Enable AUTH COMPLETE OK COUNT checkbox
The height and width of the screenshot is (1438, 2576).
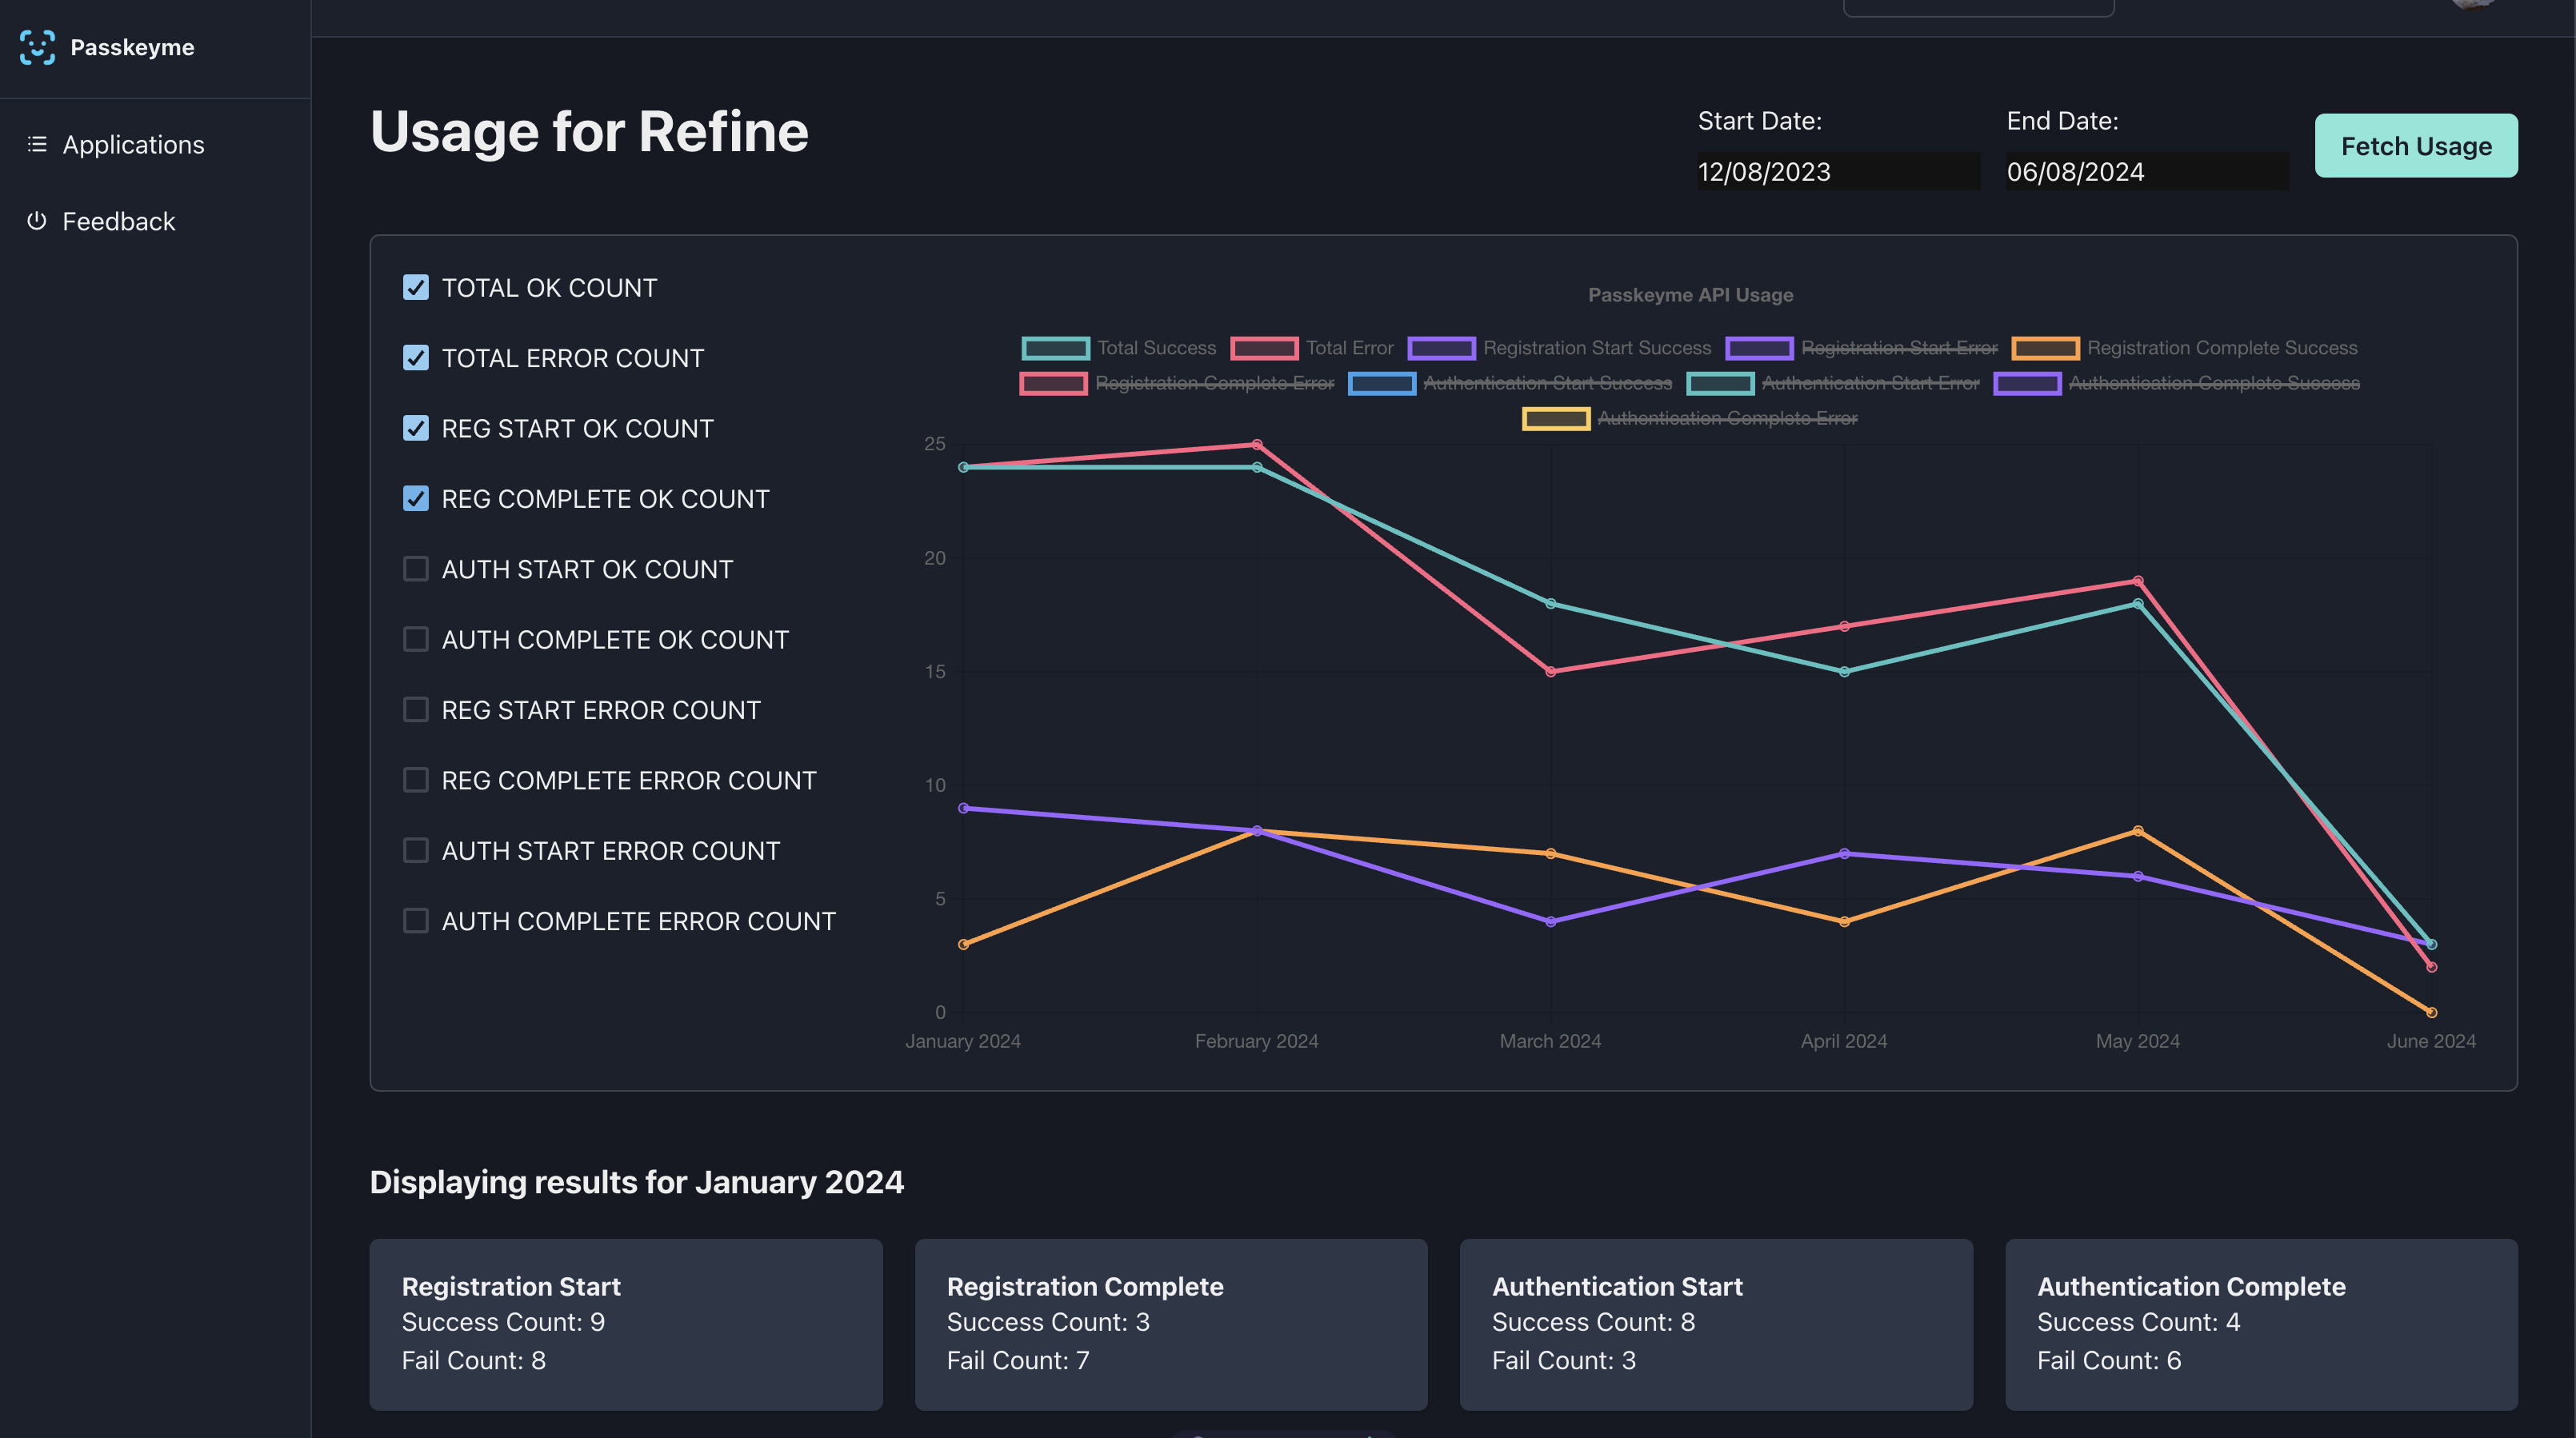pos(416,639)
